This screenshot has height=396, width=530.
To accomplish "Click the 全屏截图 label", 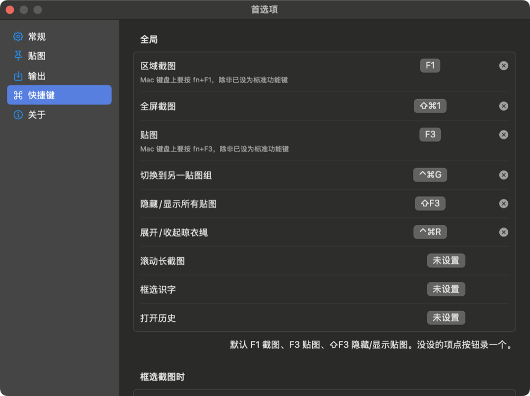I will 158,107.
